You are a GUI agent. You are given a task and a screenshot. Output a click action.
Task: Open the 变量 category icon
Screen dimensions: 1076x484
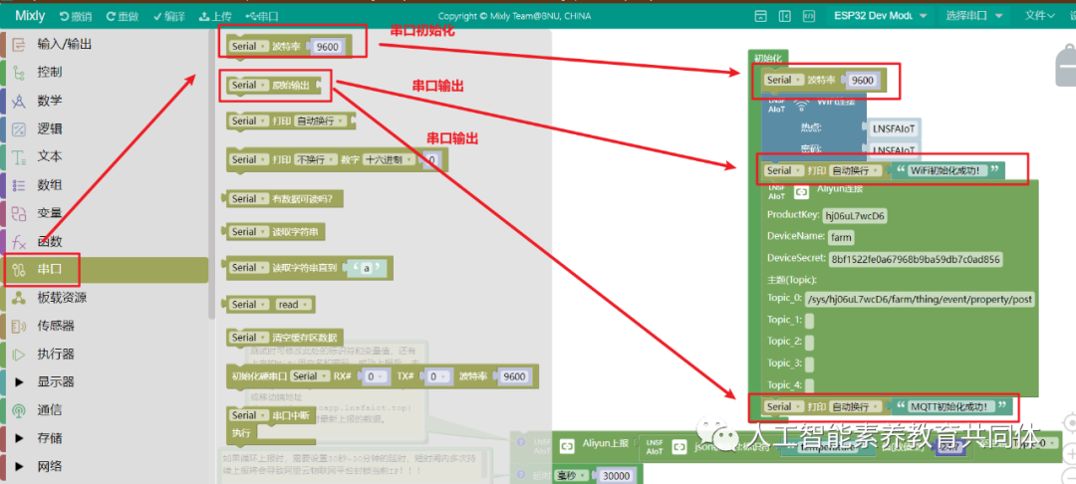pos(19,213)
